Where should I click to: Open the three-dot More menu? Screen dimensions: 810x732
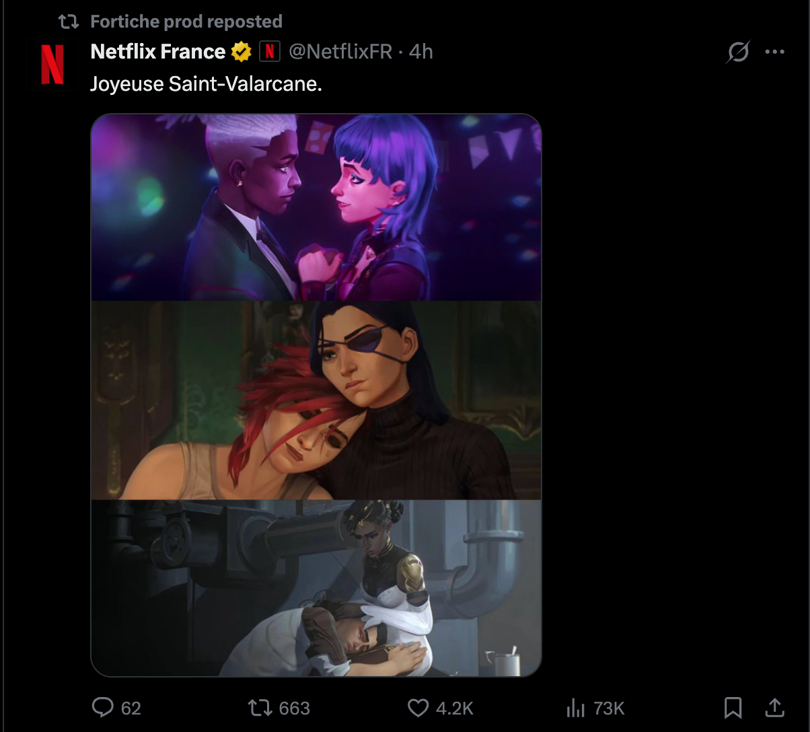[775, 52]
